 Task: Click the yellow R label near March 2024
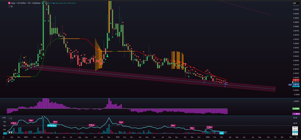41,45
